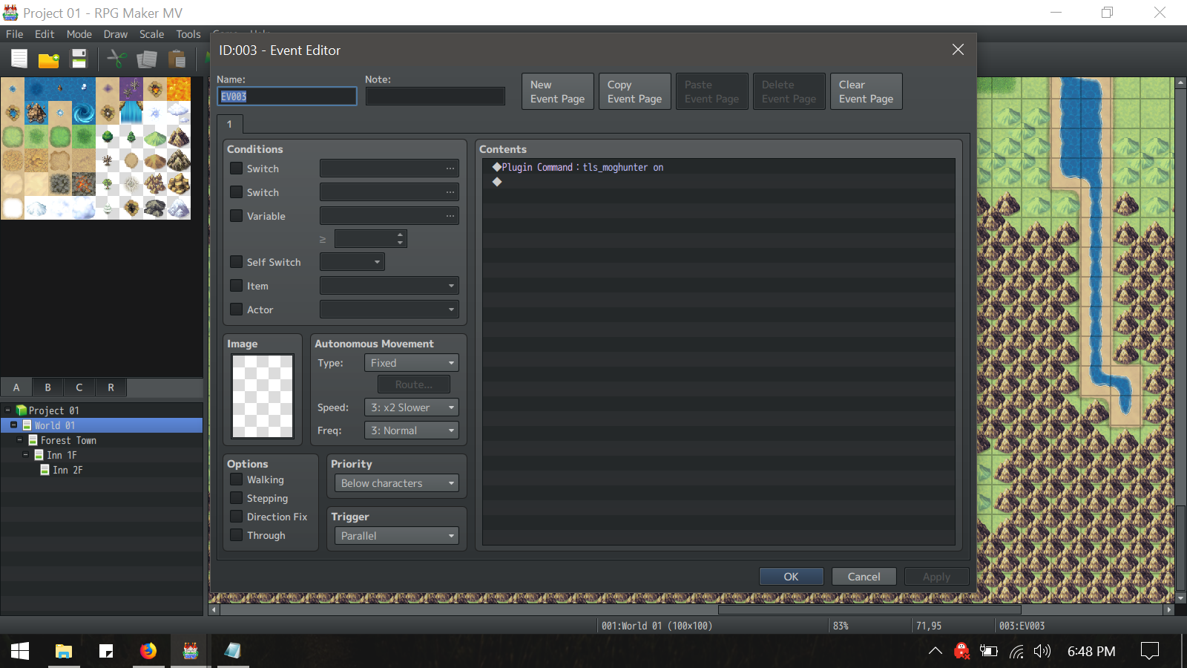Toggle the Through option checkbox
Image resolution: width=1187 pixels, height=668 pixels.
(x=237, y=535)
